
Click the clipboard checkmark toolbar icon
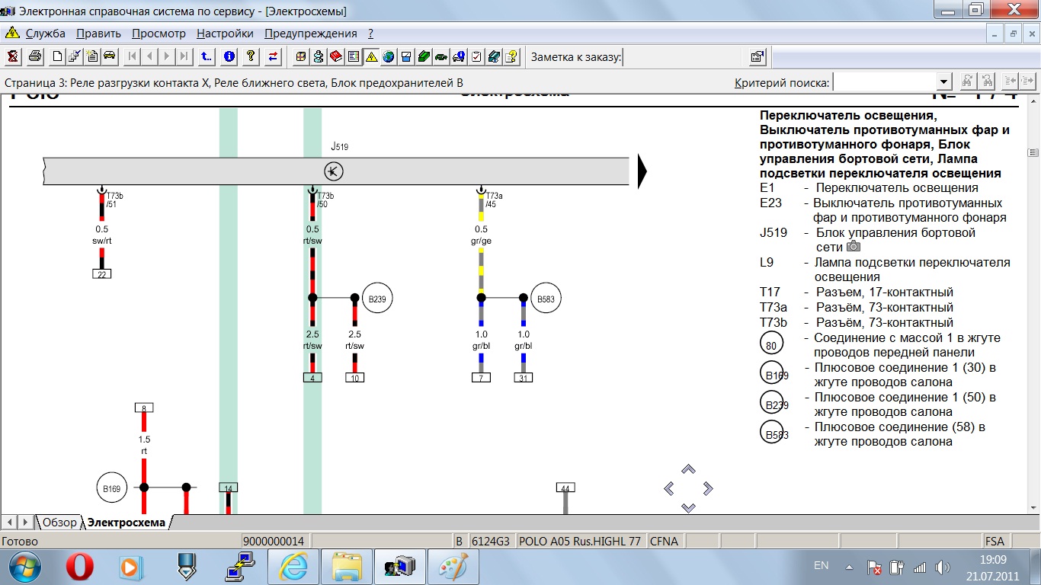[x=476, y=56]
